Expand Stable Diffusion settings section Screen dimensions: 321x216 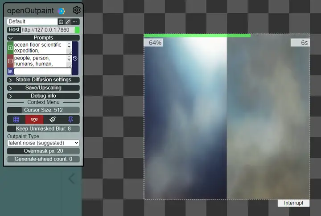point(43,80)
